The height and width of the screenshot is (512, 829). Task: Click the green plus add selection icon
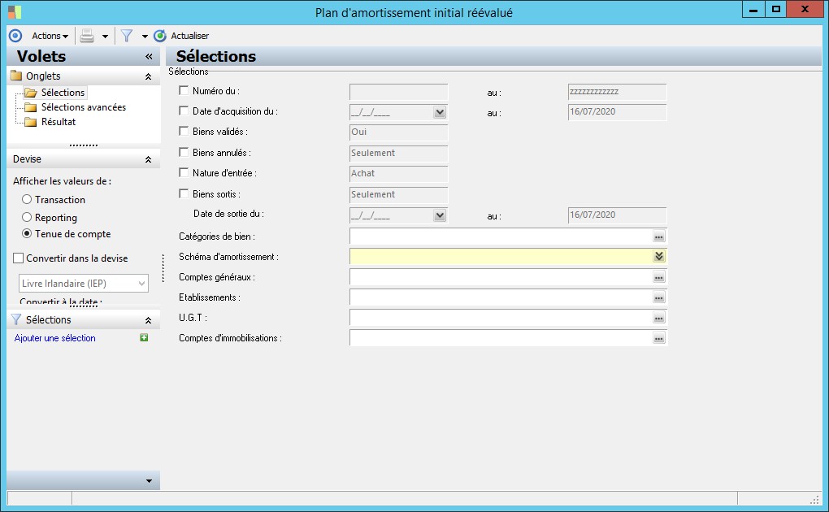pos(144,337)
